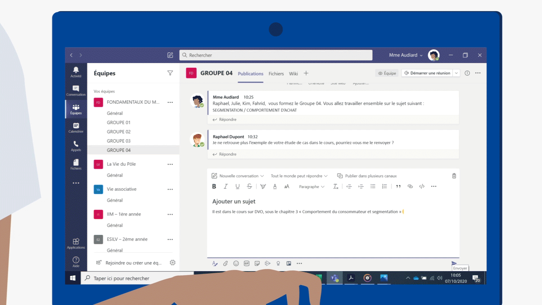
Task: Toggle underline formatting
Action: tap(237, 186)
